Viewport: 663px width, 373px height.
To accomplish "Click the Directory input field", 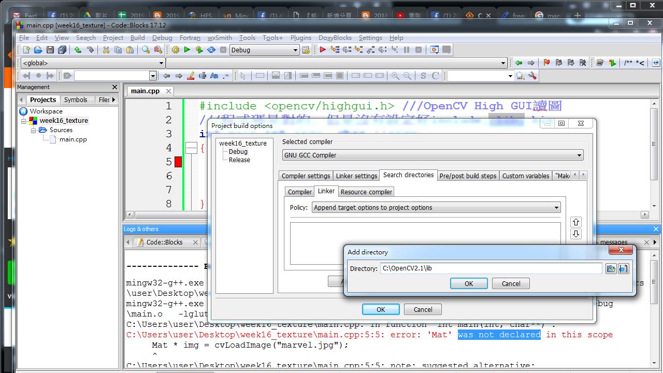I will (491, 268).
